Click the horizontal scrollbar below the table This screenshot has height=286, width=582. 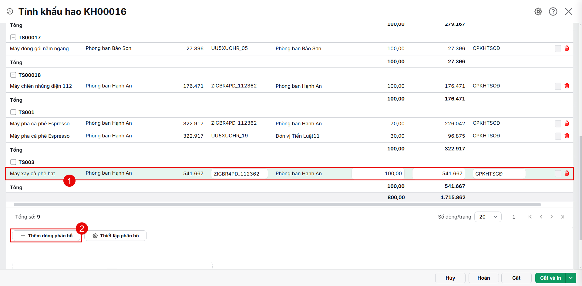click(x=277, y=205)
